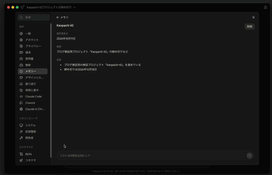This screenshot has width=272, height=175.
Task: Open コネクタ connectors icon
Action: point(21,160)
